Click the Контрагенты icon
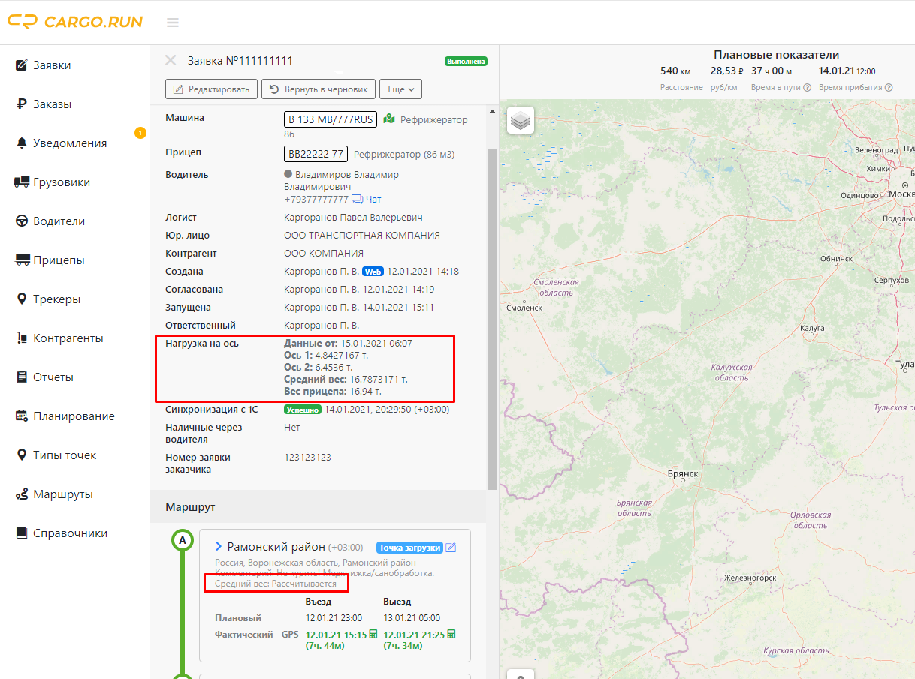The height and width of the screenshot is (679, 915). (22, 338)
